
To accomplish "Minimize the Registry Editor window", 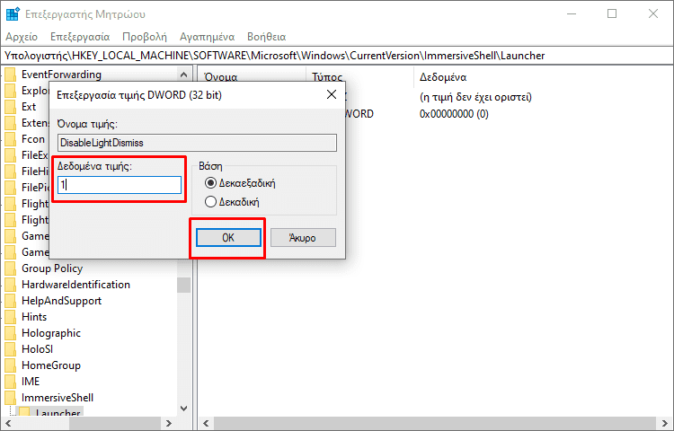I will coord(572,13).
